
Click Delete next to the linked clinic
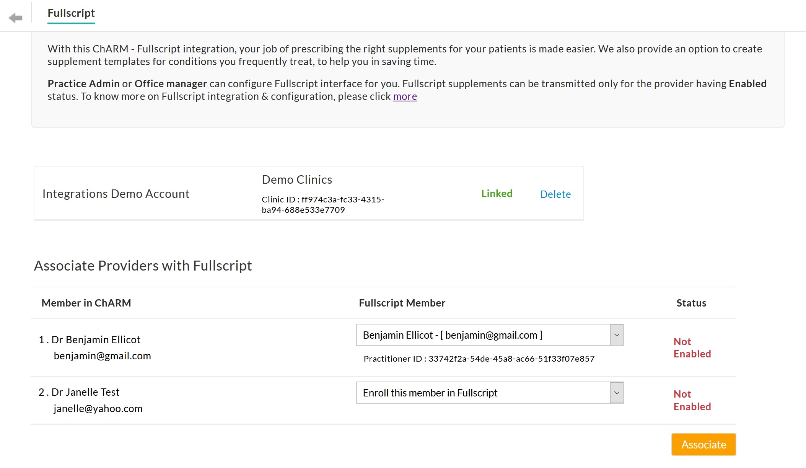(555, 194)
